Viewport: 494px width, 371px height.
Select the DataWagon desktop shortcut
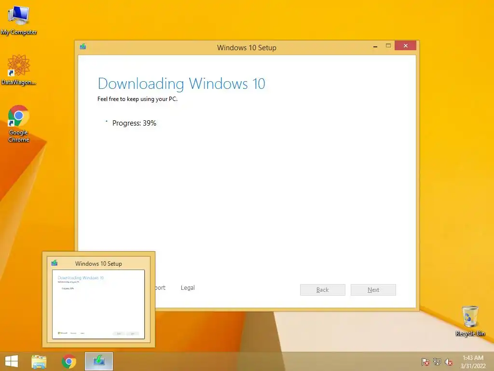pyautogui.click(x=19, y=70)
